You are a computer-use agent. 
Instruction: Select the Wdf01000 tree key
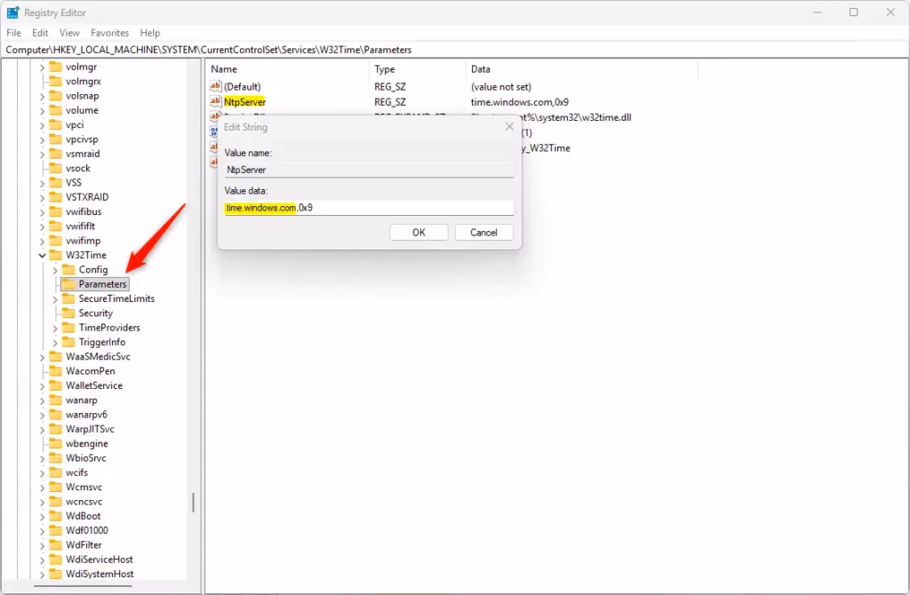pyautogui.click(x=87, y=531)
